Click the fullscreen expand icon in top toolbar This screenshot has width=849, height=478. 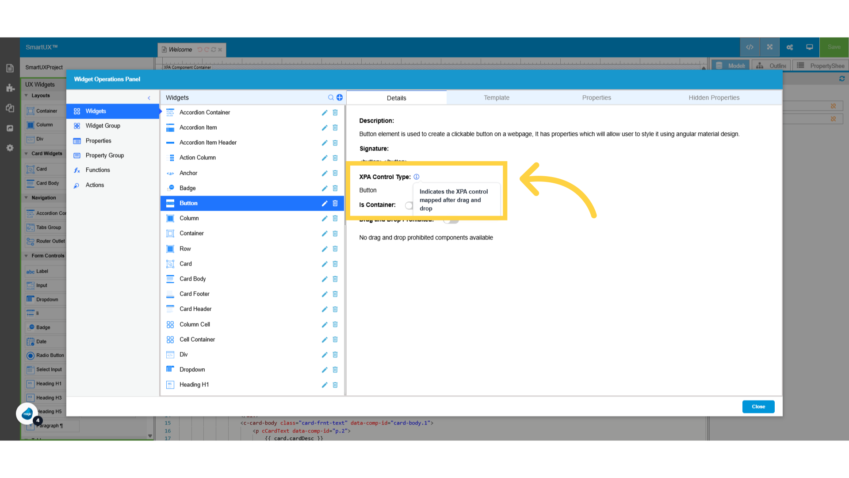[770, 47]
